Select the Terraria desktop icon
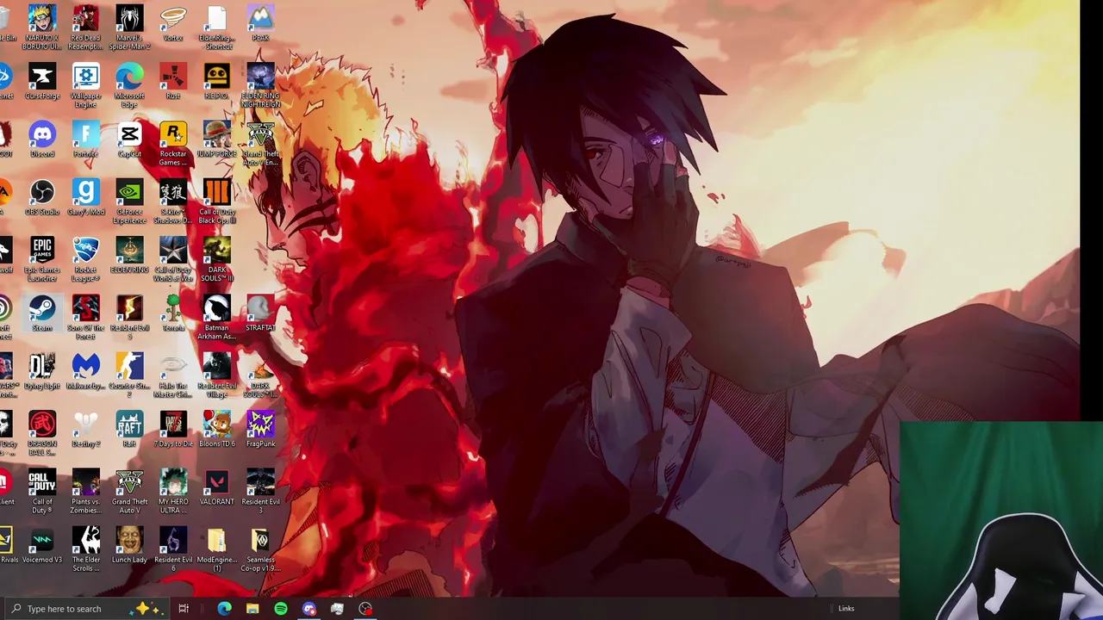Screen dimensions: 1103x620 point(172,313)
